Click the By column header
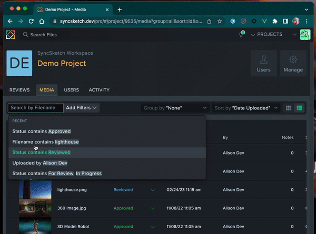Image resolution: width=316 pixels, height=234 pixels. click(x=225, y=137)
